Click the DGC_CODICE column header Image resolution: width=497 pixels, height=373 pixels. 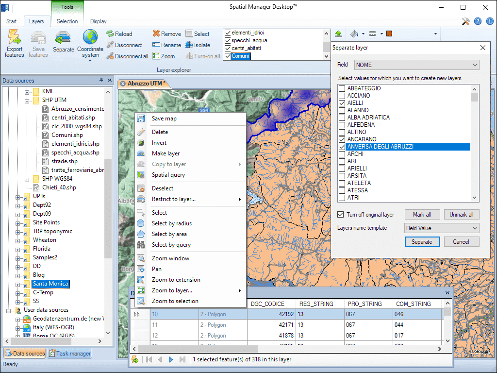point(271,304)
